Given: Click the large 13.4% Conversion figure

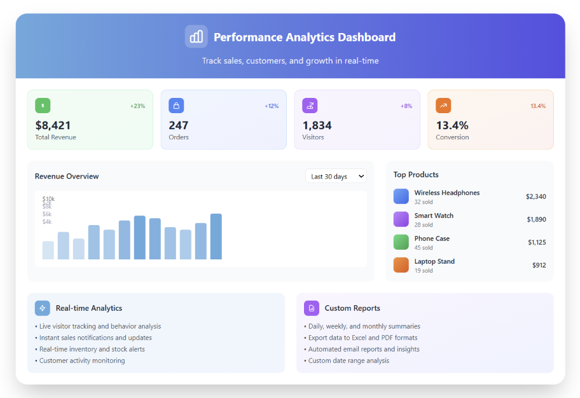Looking at the screenshot, I should pos(452,125).
